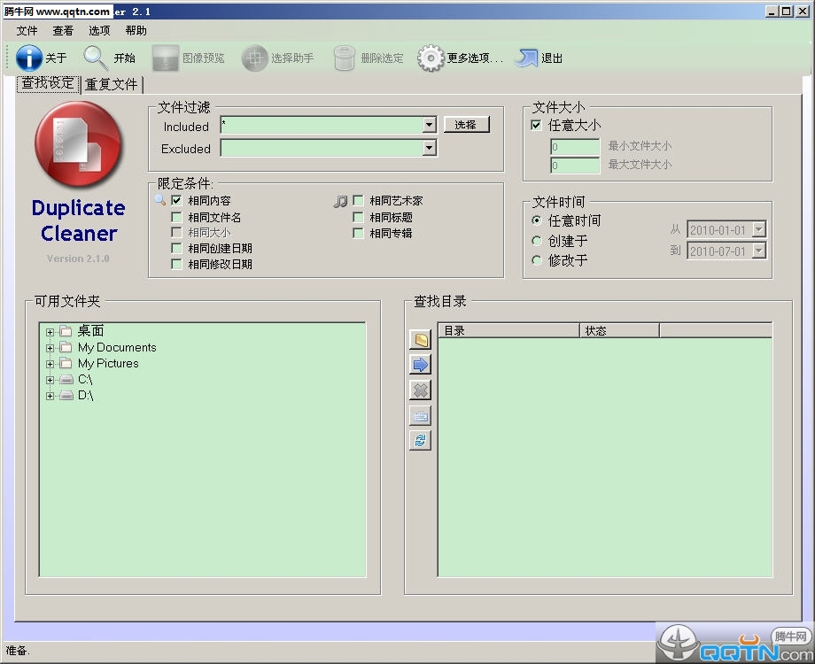This screenshot has height=664, width=815.
Task: Click the Excluded filter text field
Action: (322, 148)
